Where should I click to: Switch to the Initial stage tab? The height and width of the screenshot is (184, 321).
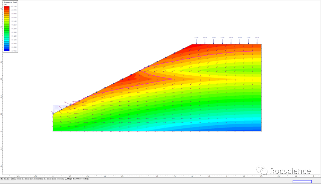point(19,179)
